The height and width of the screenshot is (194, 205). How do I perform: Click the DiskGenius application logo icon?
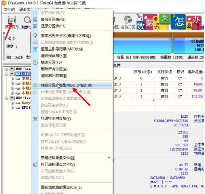click(x=4, y=3)
